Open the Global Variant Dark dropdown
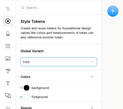The height and width of the screenshot is (109, 123). pos(59,62)
